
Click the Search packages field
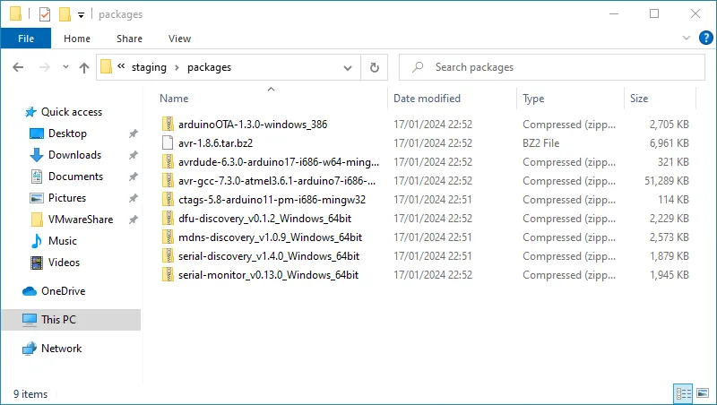552,67
